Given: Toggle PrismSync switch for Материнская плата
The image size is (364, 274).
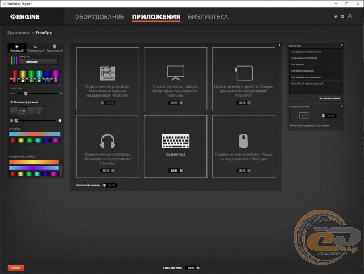Looking at the screenshot, I should 107,102.
